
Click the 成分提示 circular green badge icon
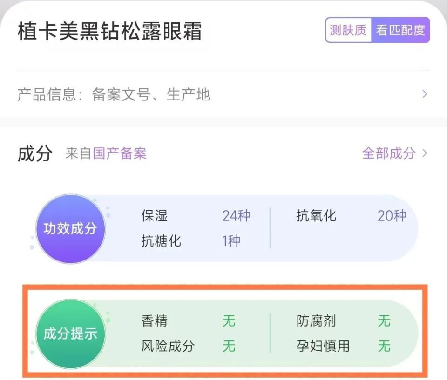point(70,334)
